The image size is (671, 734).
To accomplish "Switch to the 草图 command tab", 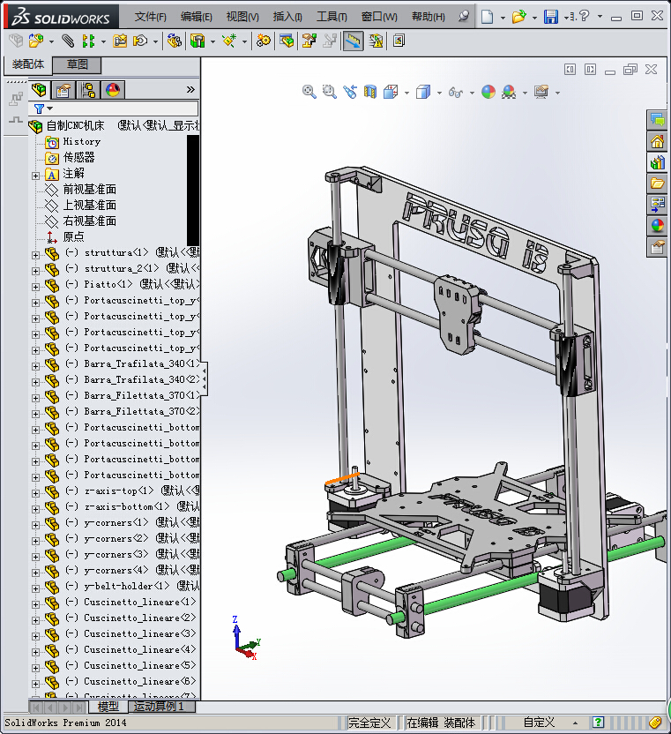I will (77, 64).
